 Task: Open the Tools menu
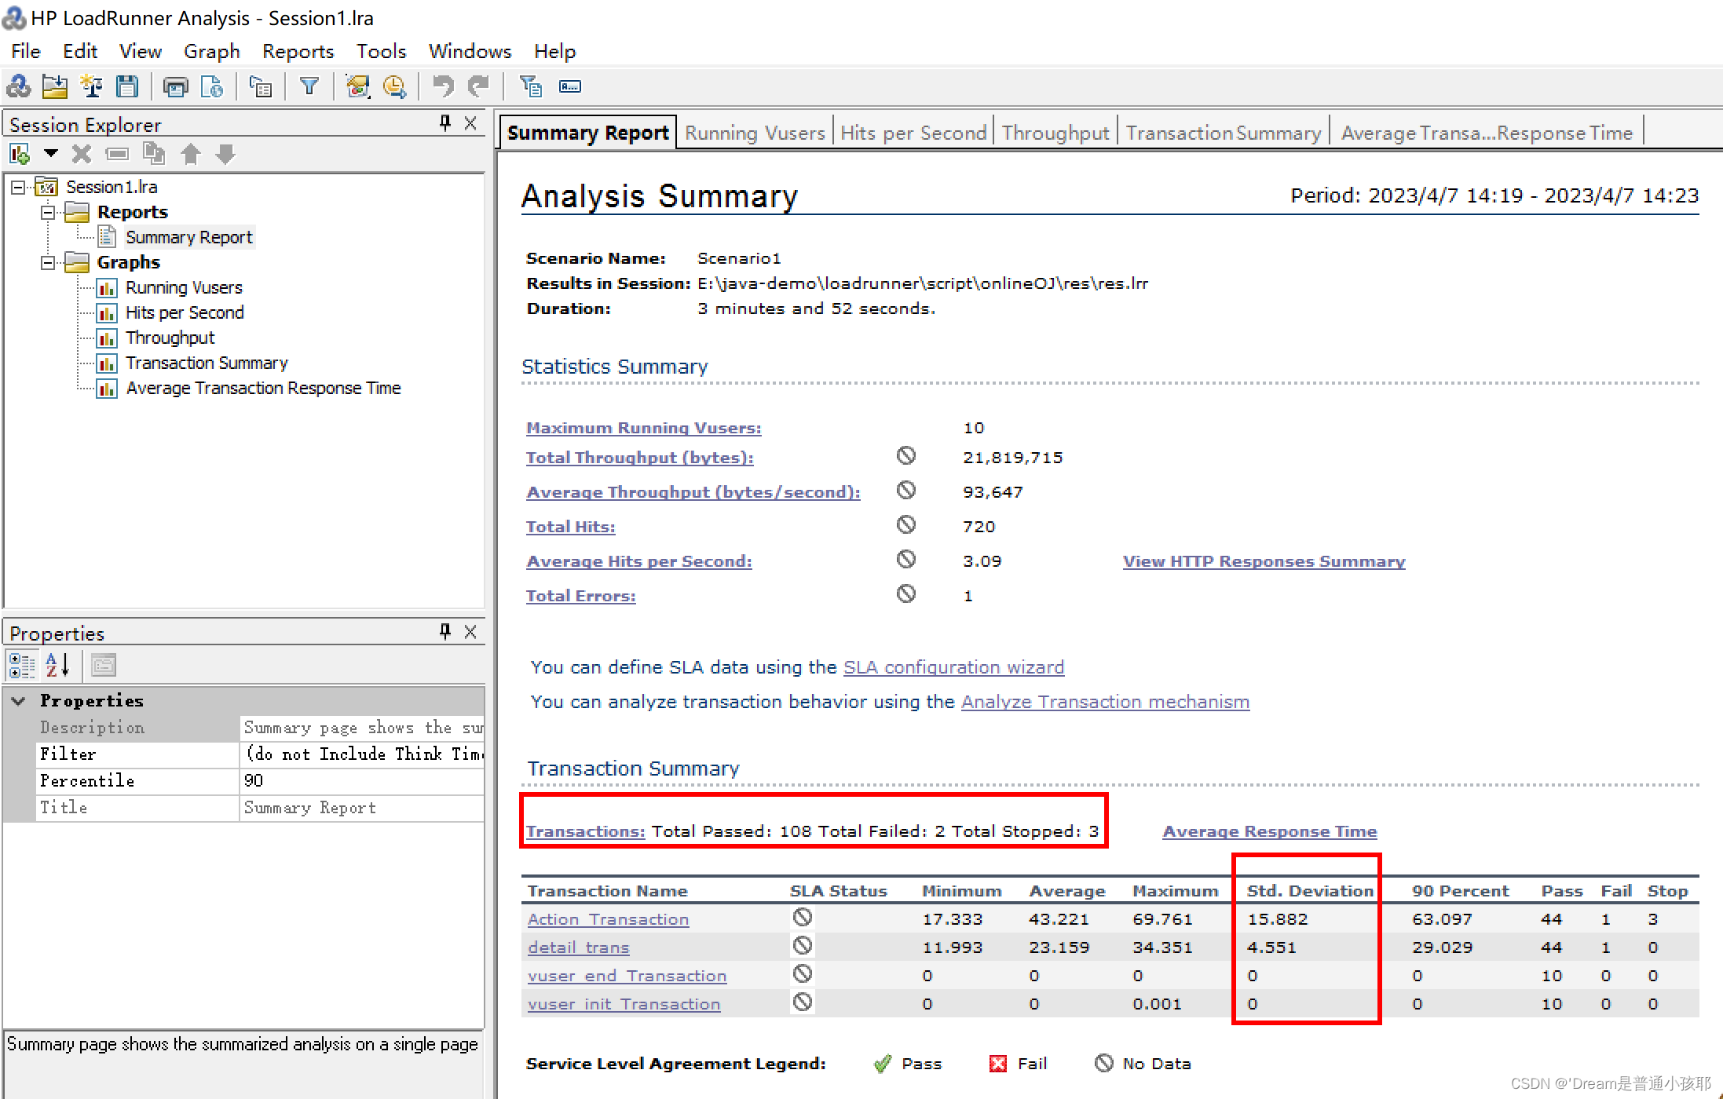point(381,51)
